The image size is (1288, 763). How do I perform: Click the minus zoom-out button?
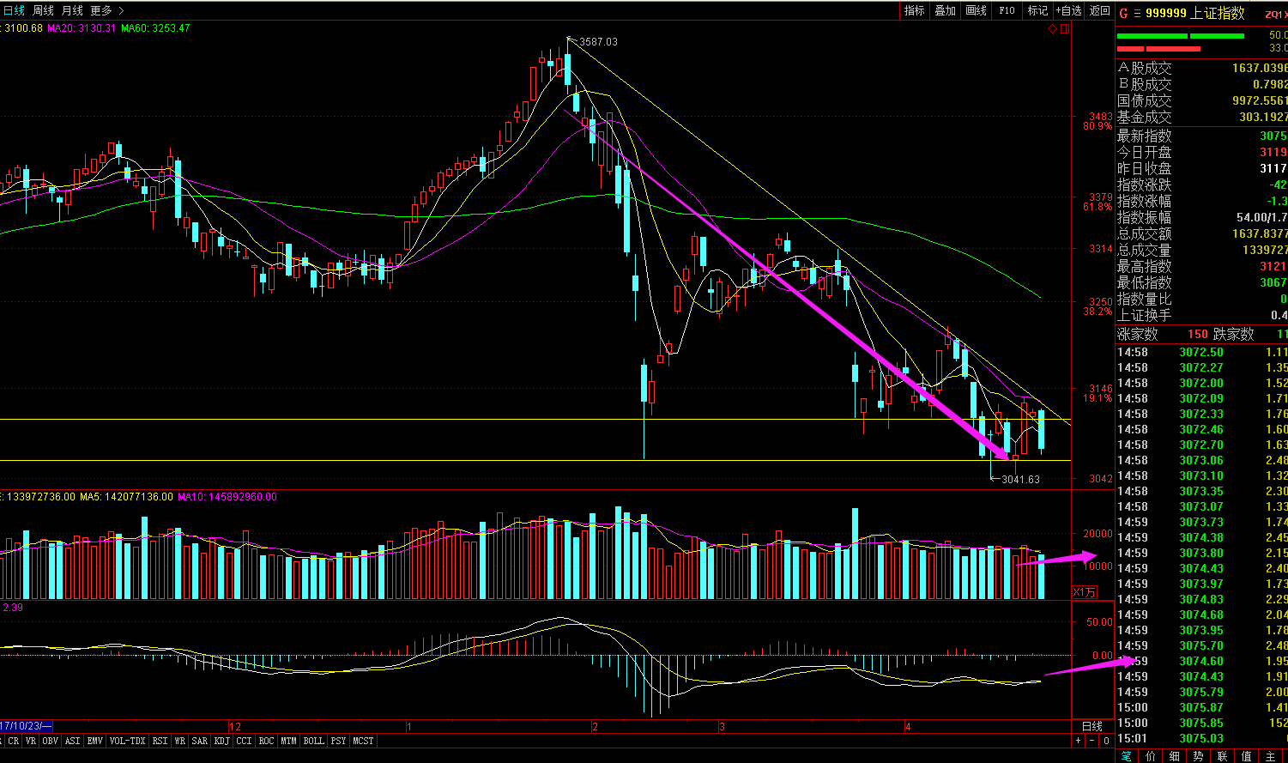1091,741
